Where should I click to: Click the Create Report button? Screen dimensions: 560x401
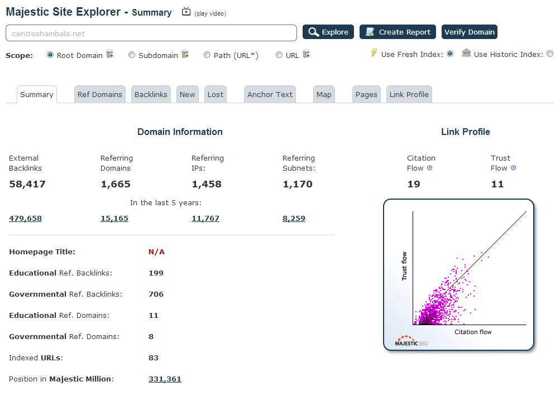tap(398, 32)
